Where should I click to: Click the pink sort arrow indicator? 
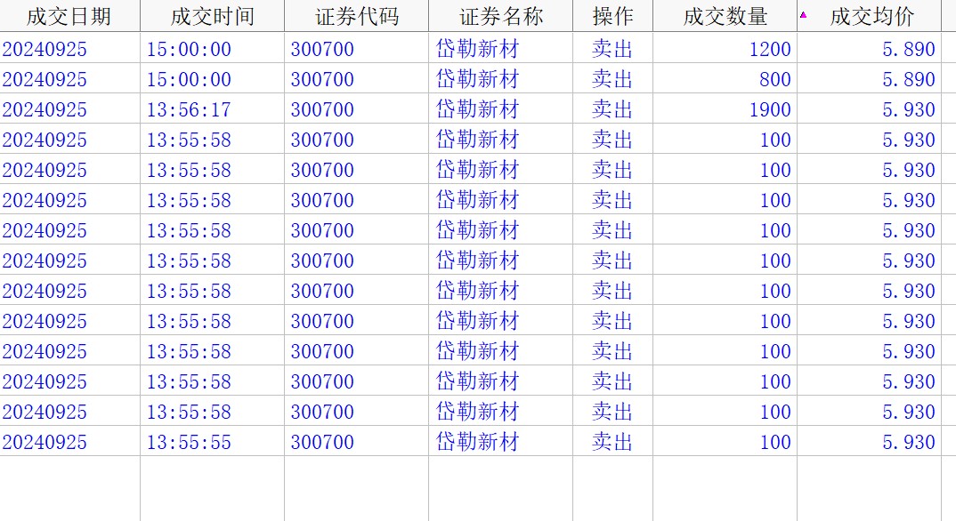(804, 14)
